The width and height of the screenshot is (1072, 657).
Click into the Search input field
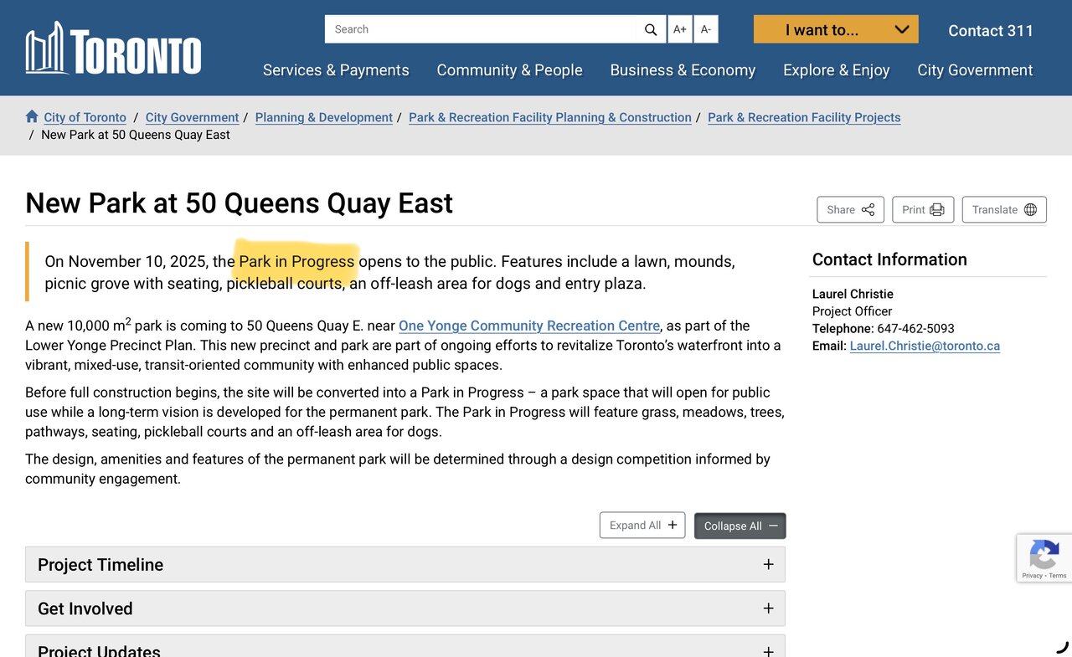(x=482, y=29)
